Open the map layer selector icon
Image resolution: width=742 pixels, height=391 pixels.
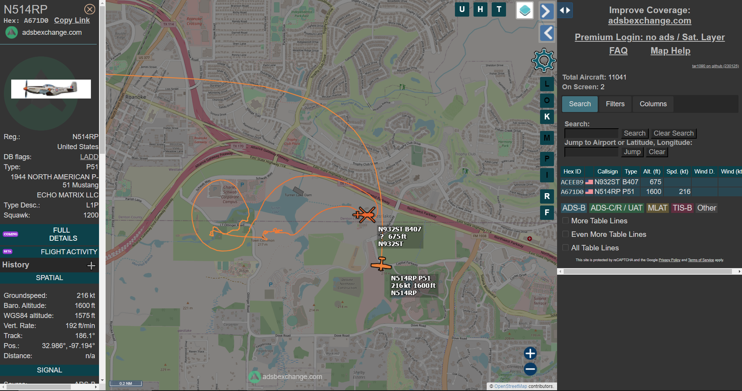click(525, 10)
